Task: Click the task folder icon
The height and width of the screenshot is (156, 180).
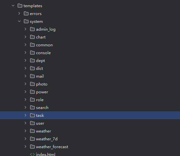Action: click(x=32, y=115)
